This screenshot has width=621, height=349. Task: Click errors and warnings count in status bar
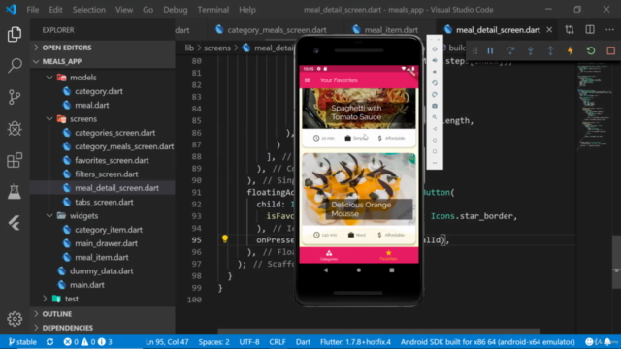click(x=87, y=342)
